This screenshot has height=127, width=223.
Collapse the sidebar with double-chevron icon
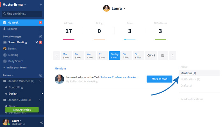coord(41,123)
